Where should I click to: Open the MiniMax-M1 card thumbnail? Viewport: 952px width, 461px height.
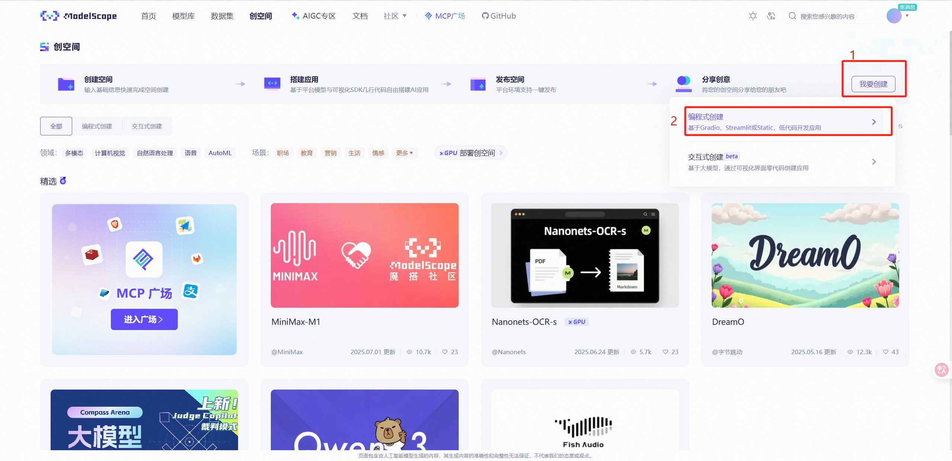pyautogui.click(x=365, y=255)
